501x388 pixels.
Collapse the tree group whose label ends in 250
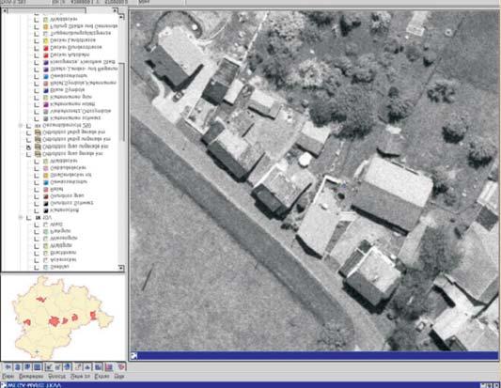pos(21,126)
